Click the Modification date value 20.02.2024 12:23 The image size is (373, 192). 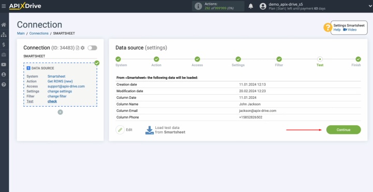pyautogui.click(x=252, y=91)
